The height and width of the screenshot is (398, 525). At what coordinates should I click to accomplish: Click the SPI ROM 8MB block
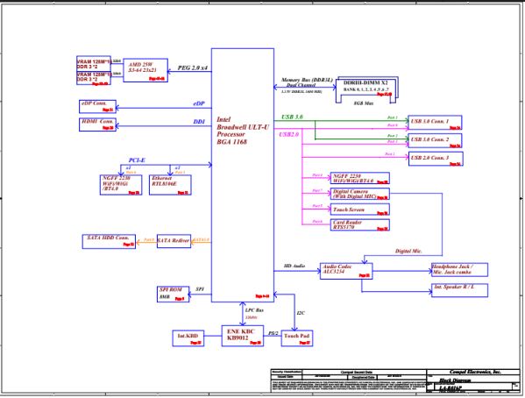tap(174, 295)
